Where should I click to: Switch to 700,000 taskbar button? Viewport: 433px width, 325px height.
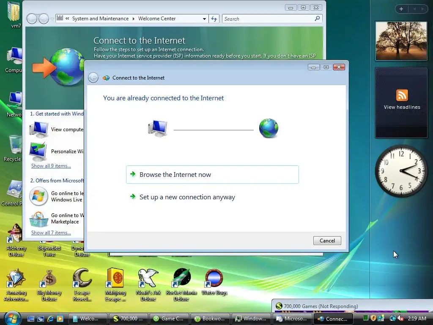click(x=128, y=319)
